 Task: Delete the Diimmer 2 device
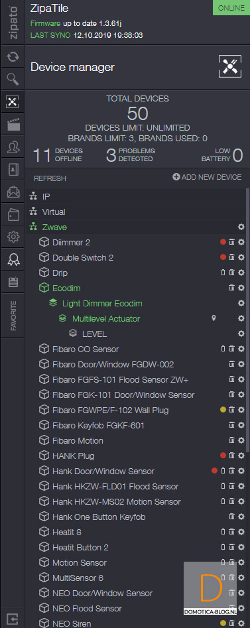tap(231, 242)
